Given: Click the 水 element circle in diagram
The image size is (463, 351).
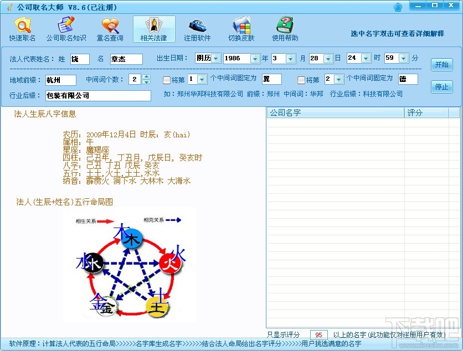Looking at the screenshot, I should point(93,262).
